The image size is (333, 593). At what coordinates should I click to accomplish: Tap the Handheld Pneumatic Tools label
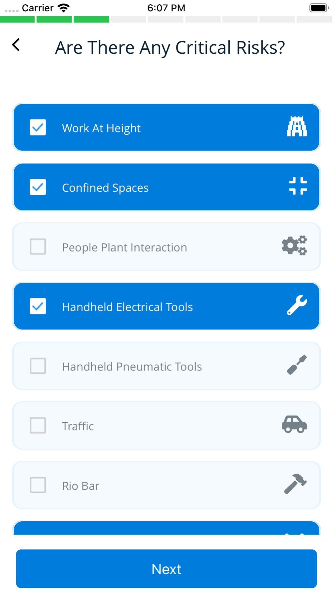(132, 367)
